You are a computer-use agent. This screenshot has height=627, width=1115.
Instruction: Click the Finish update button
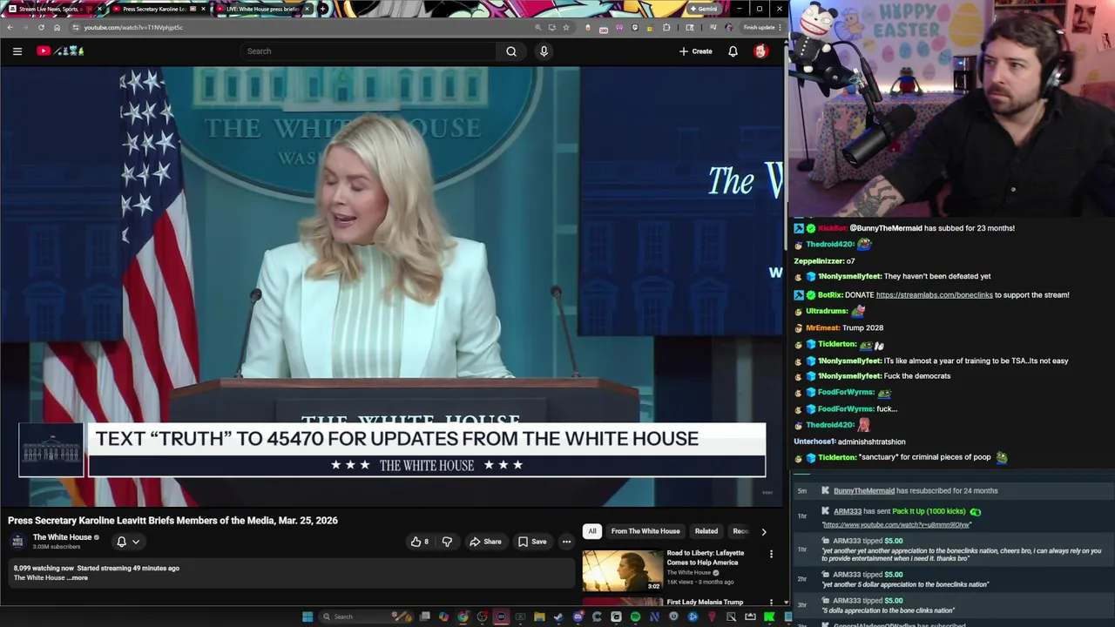760,27
